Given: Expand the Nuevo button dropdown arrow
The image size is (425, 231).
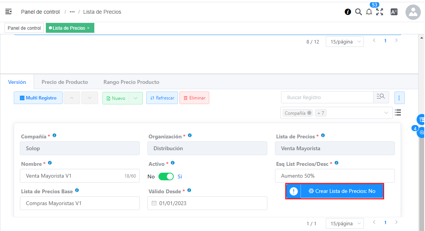Looking at the screenshot, I should point(136,98).
